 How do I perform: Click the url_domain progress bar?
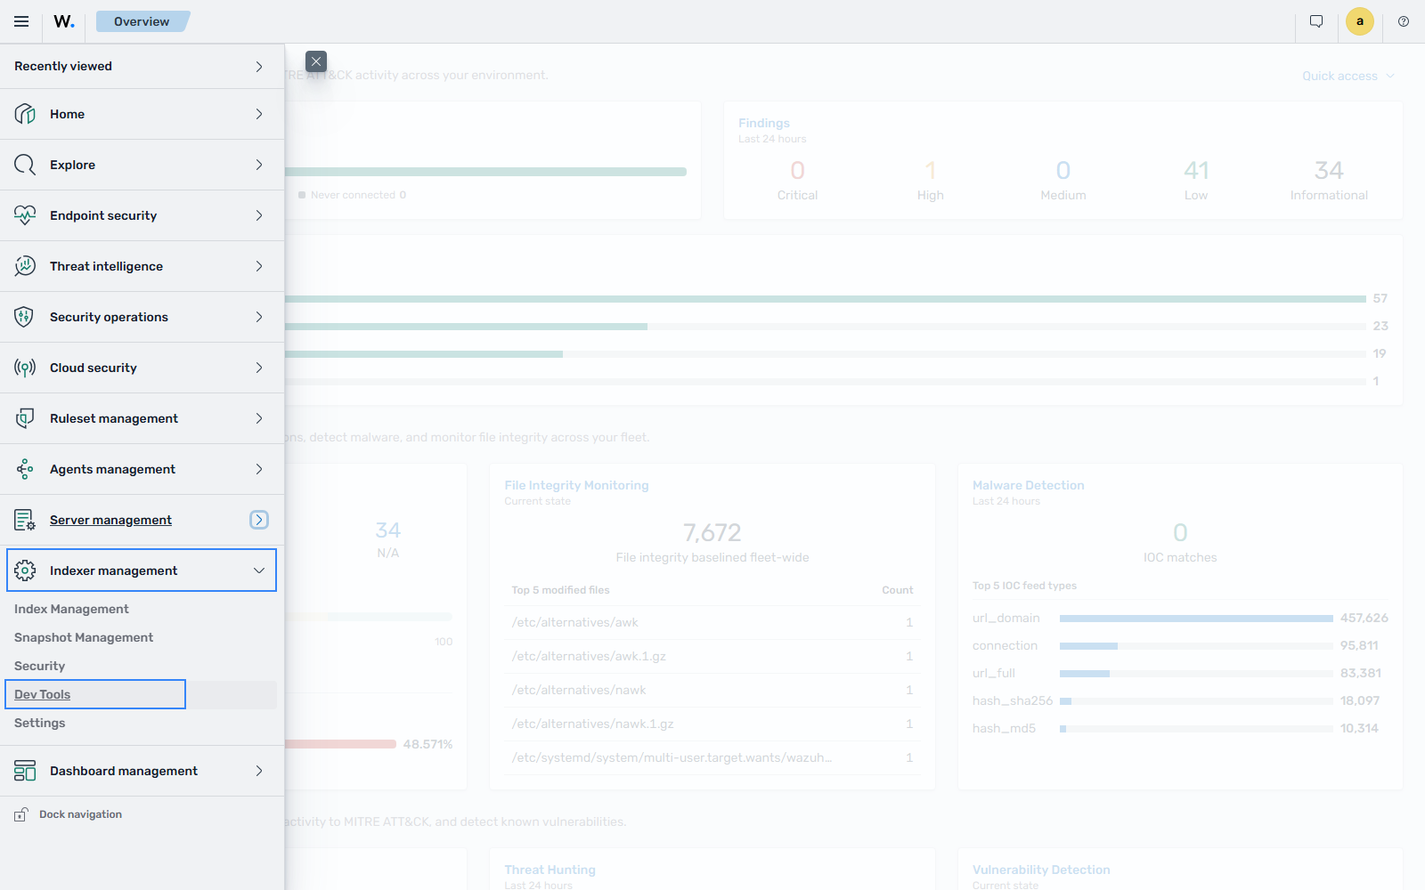pyautogui.click(x=1196, y=618)
